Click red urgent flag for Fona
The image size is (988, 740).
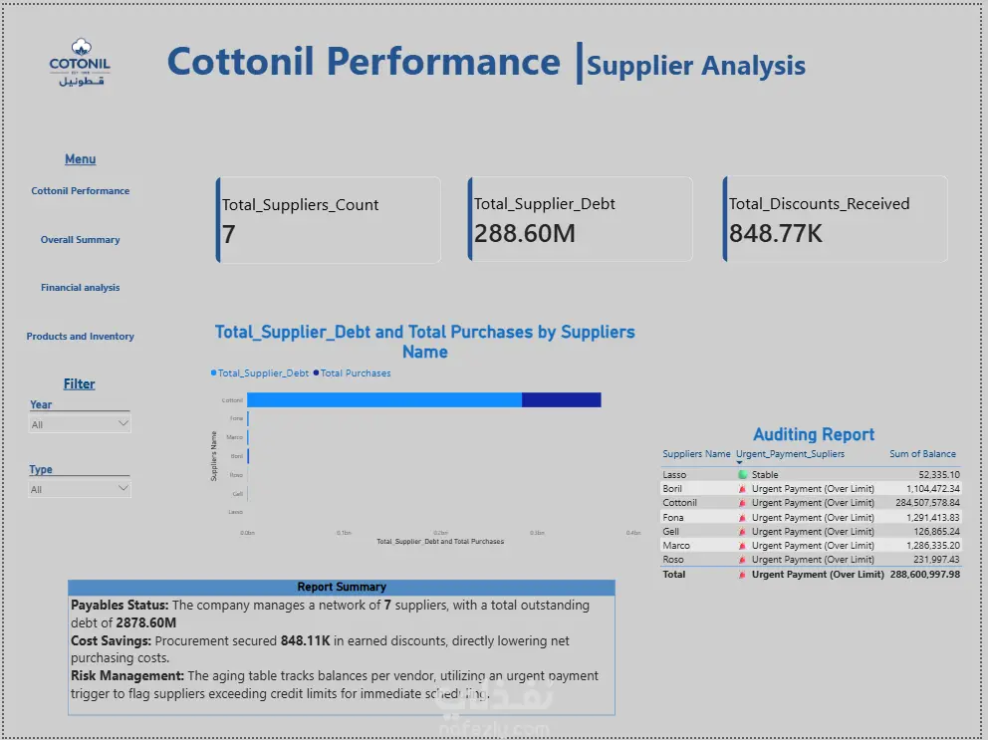tap(742, 518)
